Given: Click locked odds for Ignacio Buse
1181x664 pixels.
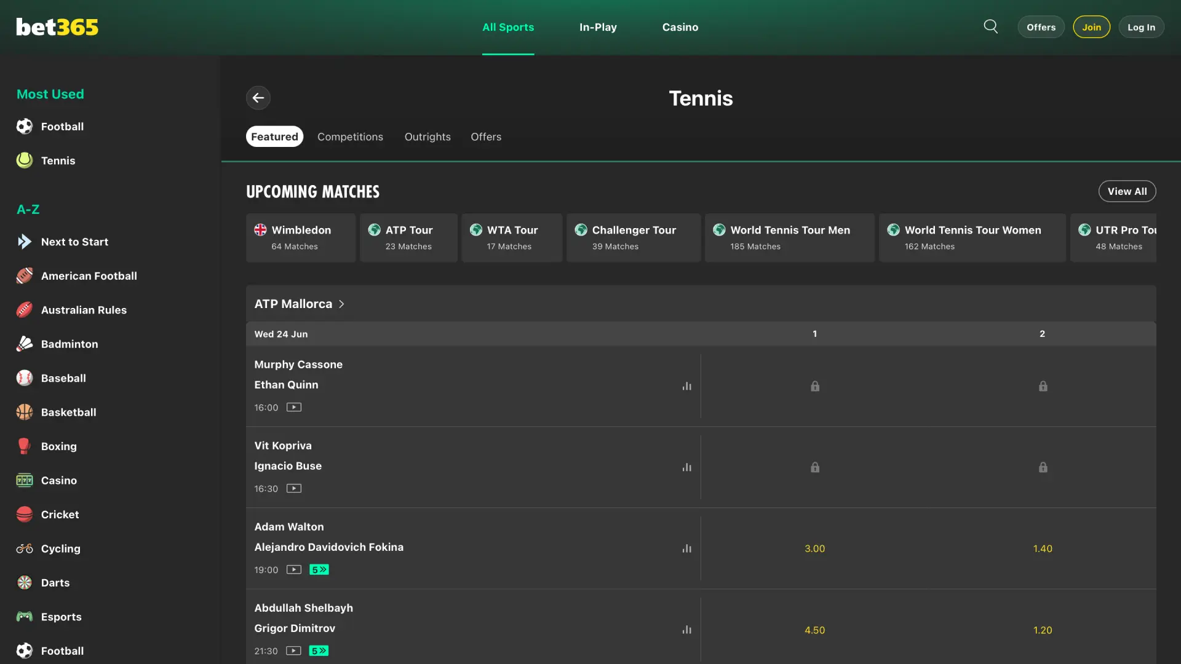Looking at the screenshot, I should tap(1043, 467).
